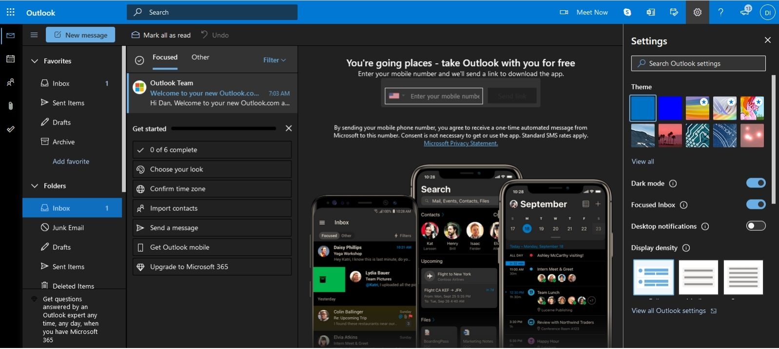The width and height of the screenshot is (779, 349).
Task: Open the Microsoft Privacy Statement link
Action: pyautogui.click(x=461, y=143)
